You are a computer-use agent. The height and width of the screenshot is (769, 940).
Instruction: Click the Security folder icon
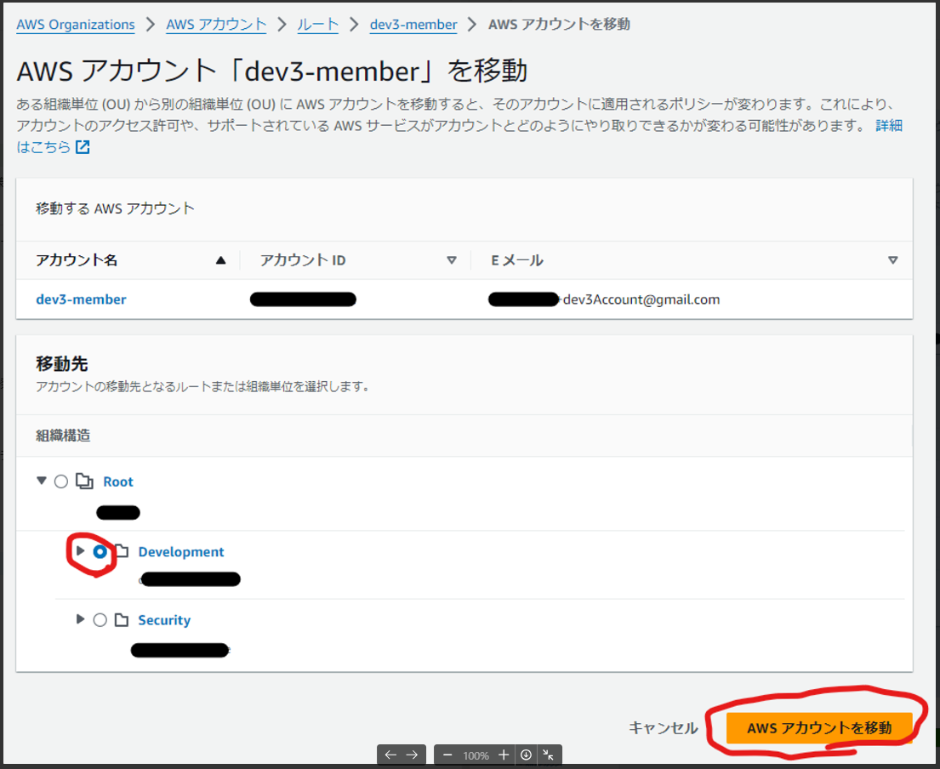(x=122, y=620)
